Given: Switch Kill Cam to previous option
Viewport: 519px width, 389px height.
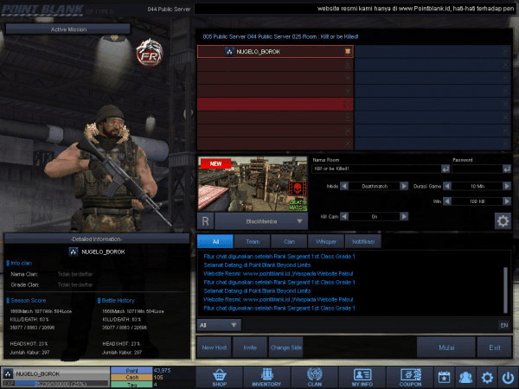Looking at the screenshot, I should (344, 217).
